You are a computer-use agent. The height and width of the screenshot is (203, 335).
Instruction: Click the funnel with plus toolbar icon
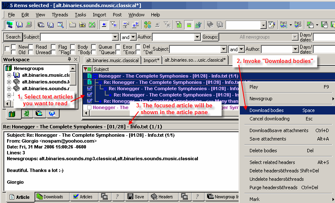tap(114, 25)
